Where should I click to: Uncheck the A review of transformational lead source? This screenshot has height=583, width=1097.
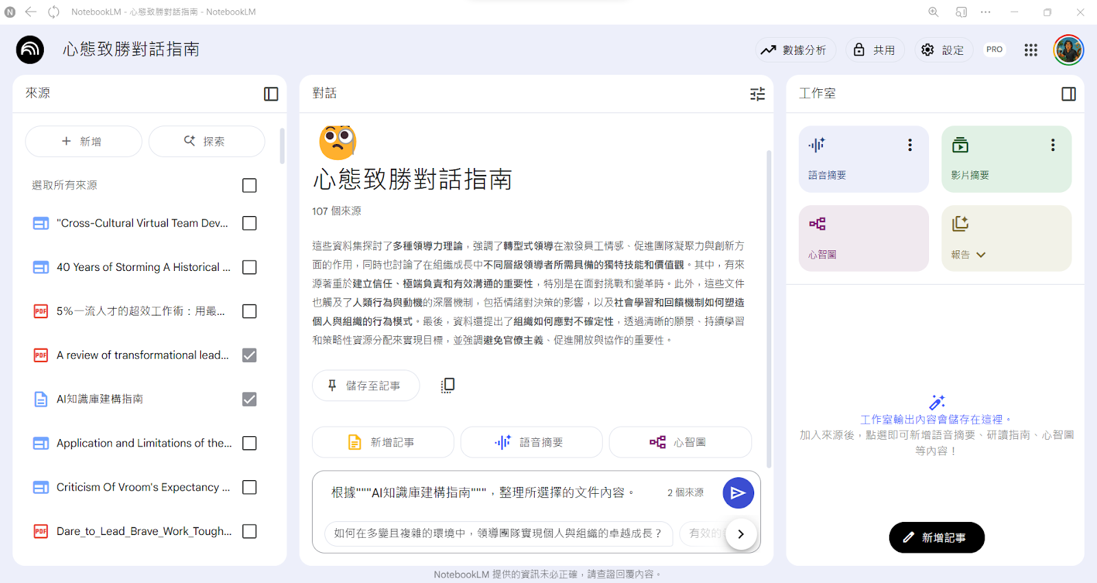(x=250, y=355)
